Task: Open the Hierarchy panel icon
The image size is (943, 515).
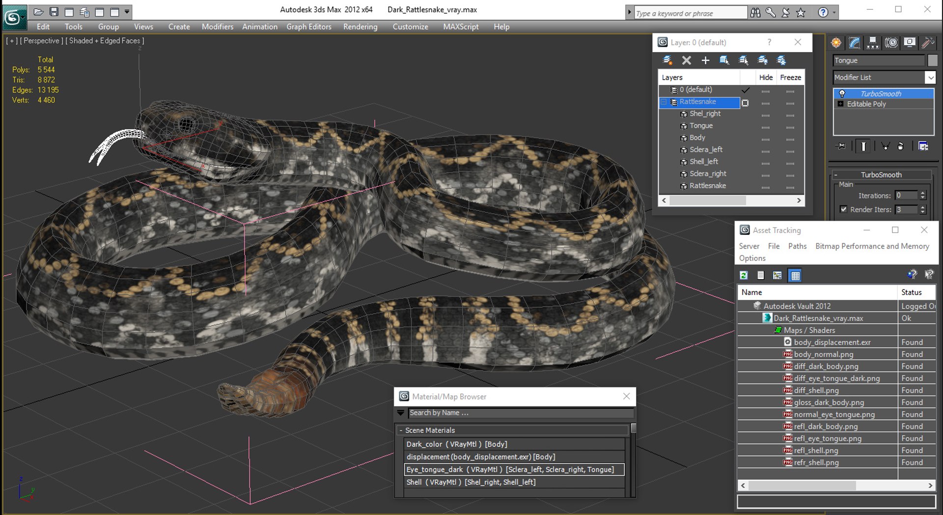Action: tap(873, 43)
